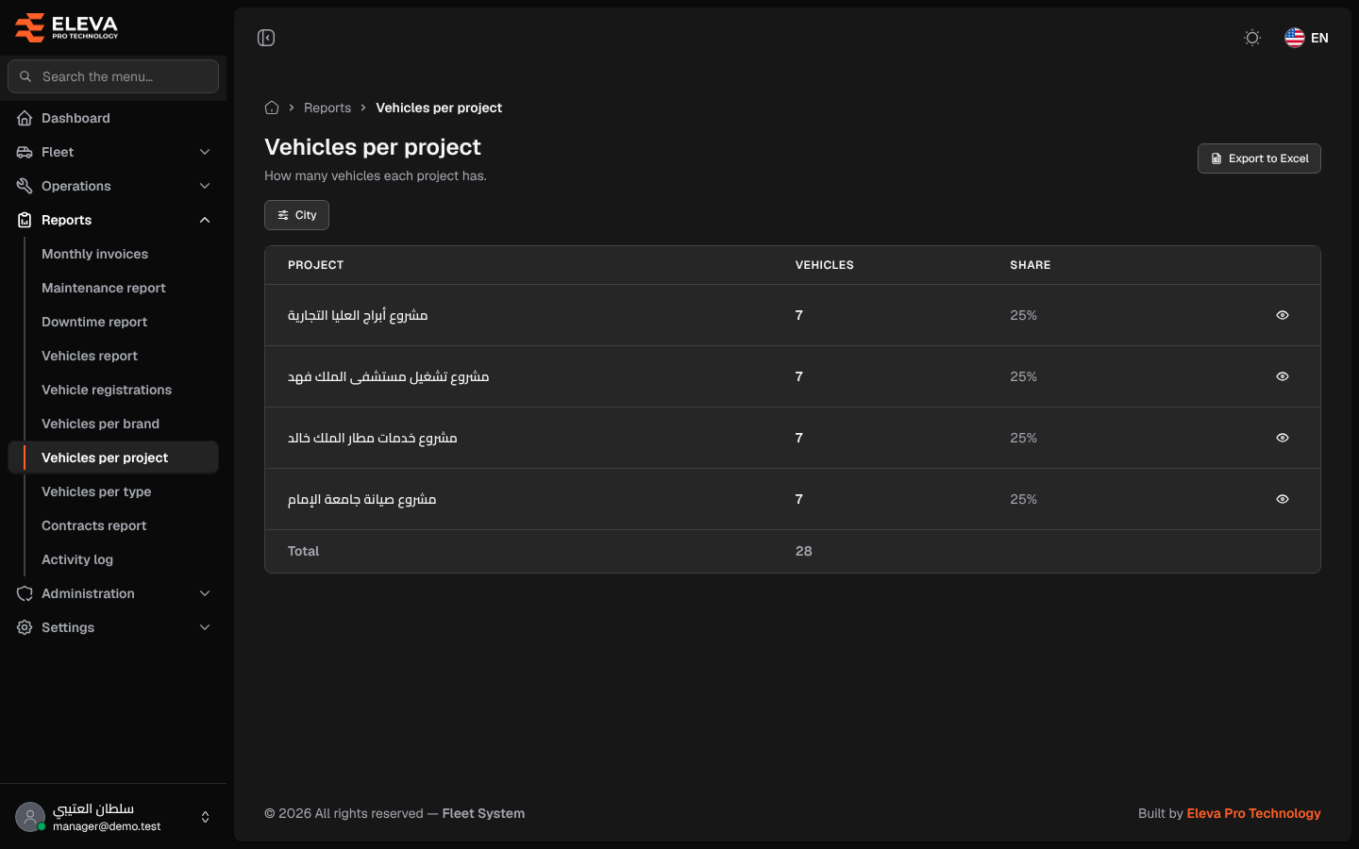Click the Eleva Pro Technology logo
The width and height of the screenshot is (1359, 849).
[67, 27]
